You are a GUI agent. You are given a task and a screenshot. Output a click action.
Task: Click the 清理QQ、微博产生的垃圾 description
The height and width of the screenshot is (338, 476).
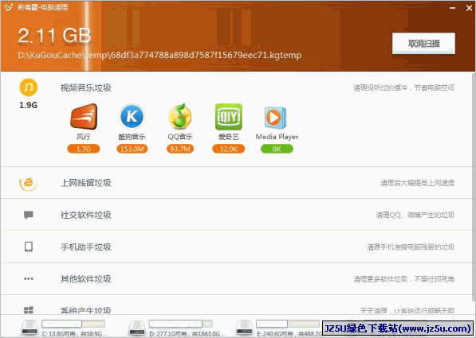[x=415, y=215]
